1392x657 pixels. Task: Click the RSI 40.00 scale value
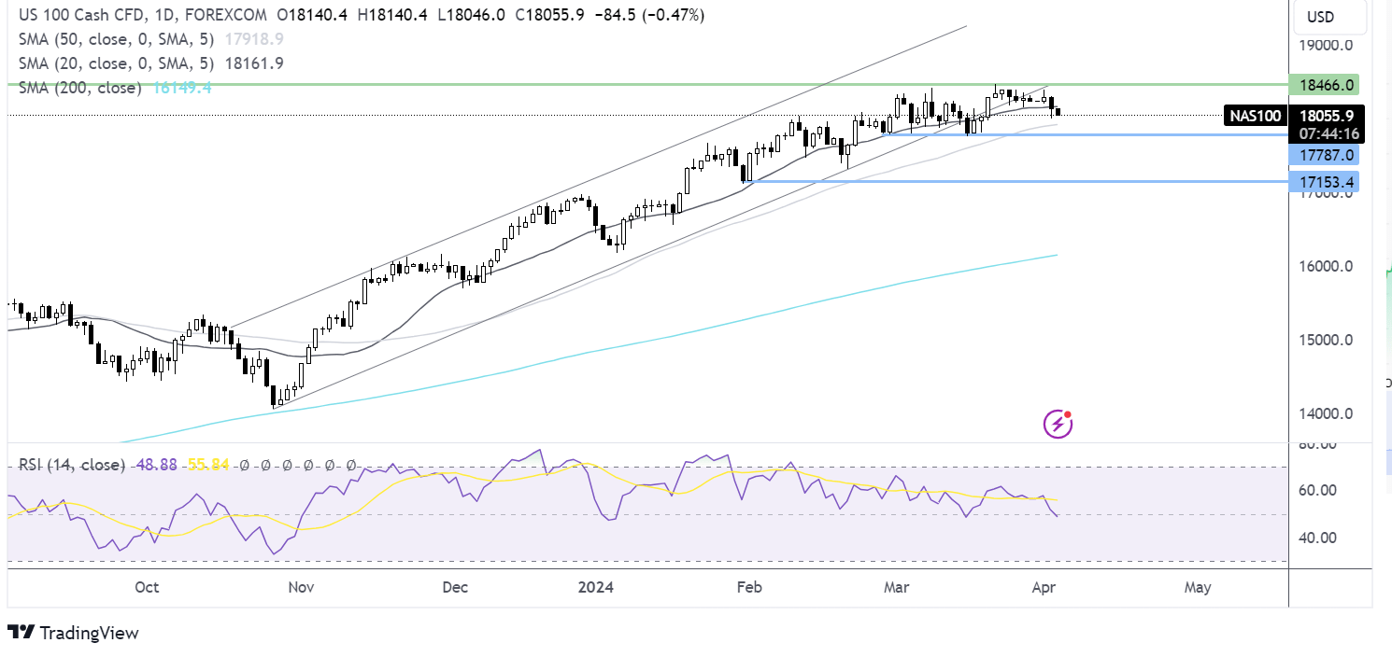1318,538
